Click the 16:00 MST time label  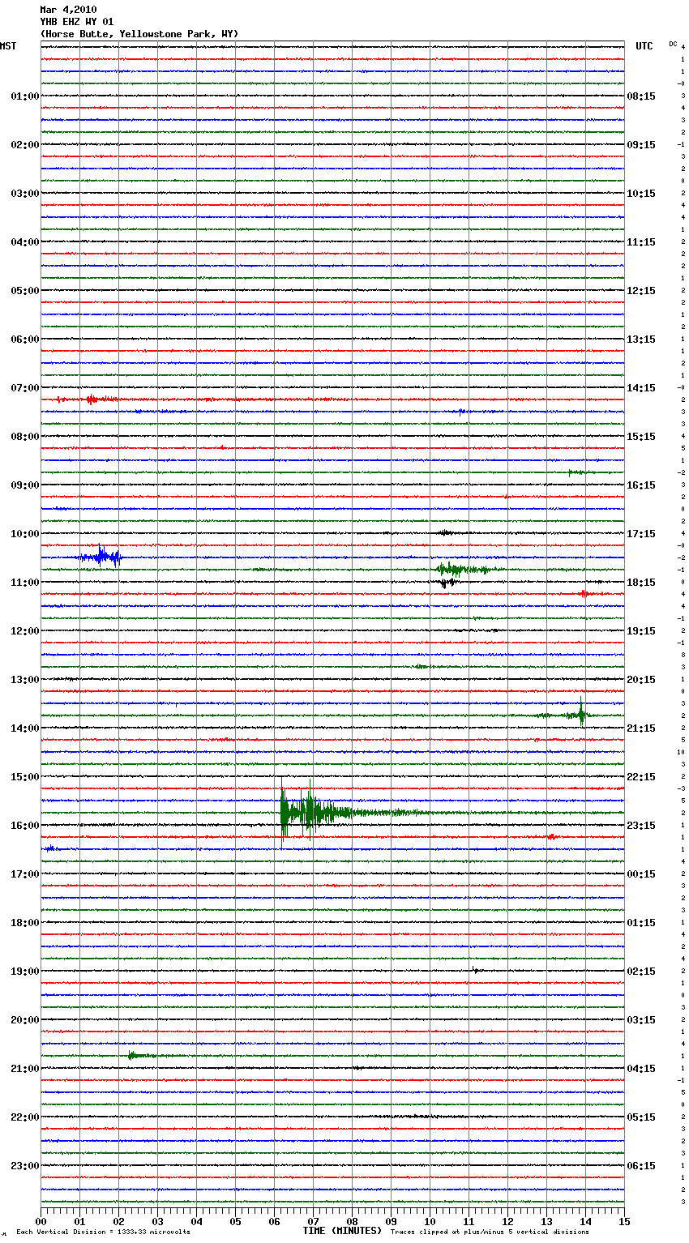[25, 826]
